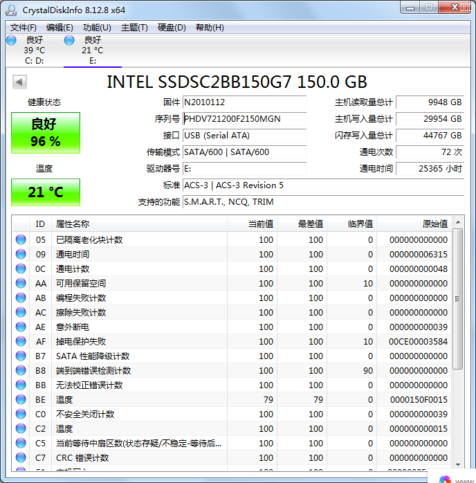This screenshot has width=476, height=483.
Task: Click the firmware field N2010112
Action: tap(244, 102)
